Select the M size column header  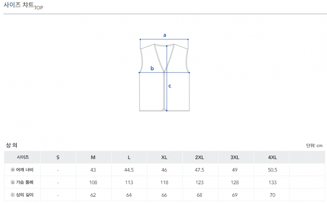click(93, 157)
